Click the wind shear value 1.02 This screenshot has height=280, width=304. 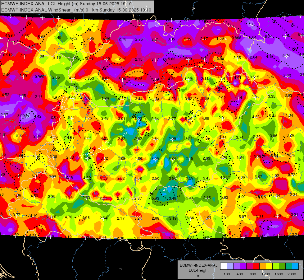(x=275, y=176)
